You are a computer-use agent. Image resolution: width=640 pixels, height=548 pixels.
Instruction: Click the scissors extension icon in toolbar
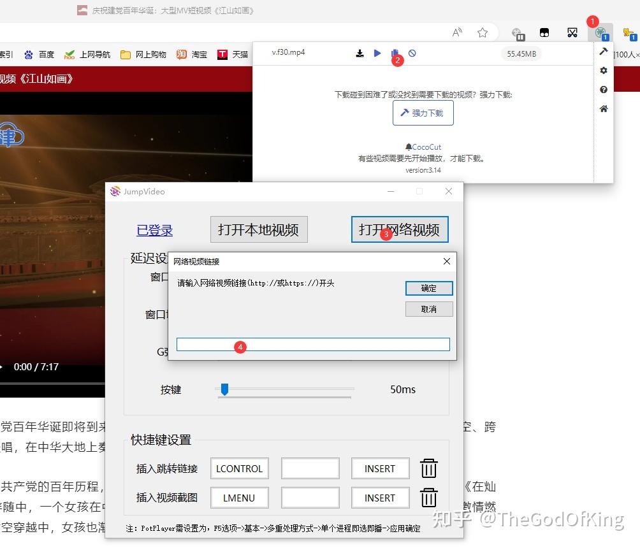(572, 32)
